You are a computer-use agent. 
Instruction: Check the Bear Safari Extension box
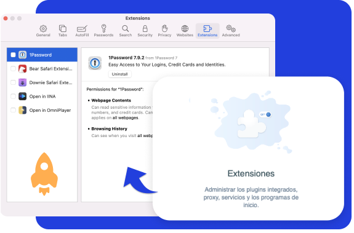(13, 69)
